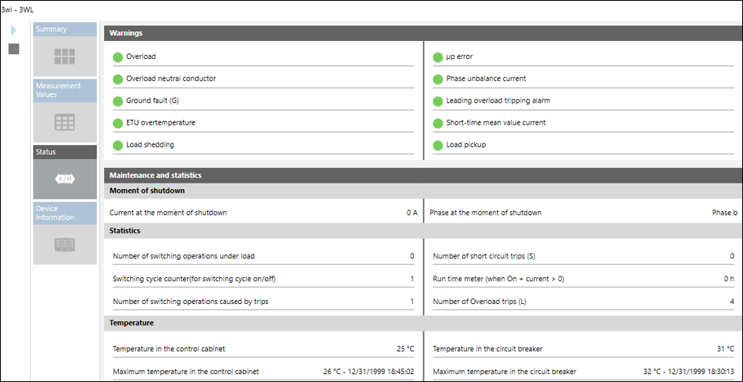This screenshot has height=382, width=743.
Task: Click the µp error status indicator
Action: [x=439, y=57]
